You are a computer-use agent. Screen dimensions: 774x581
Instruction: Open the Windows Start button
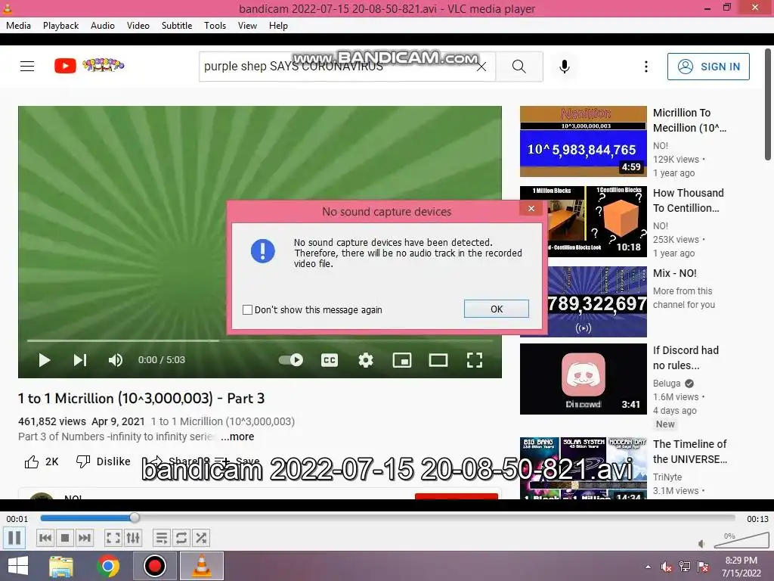coord(18,566)
